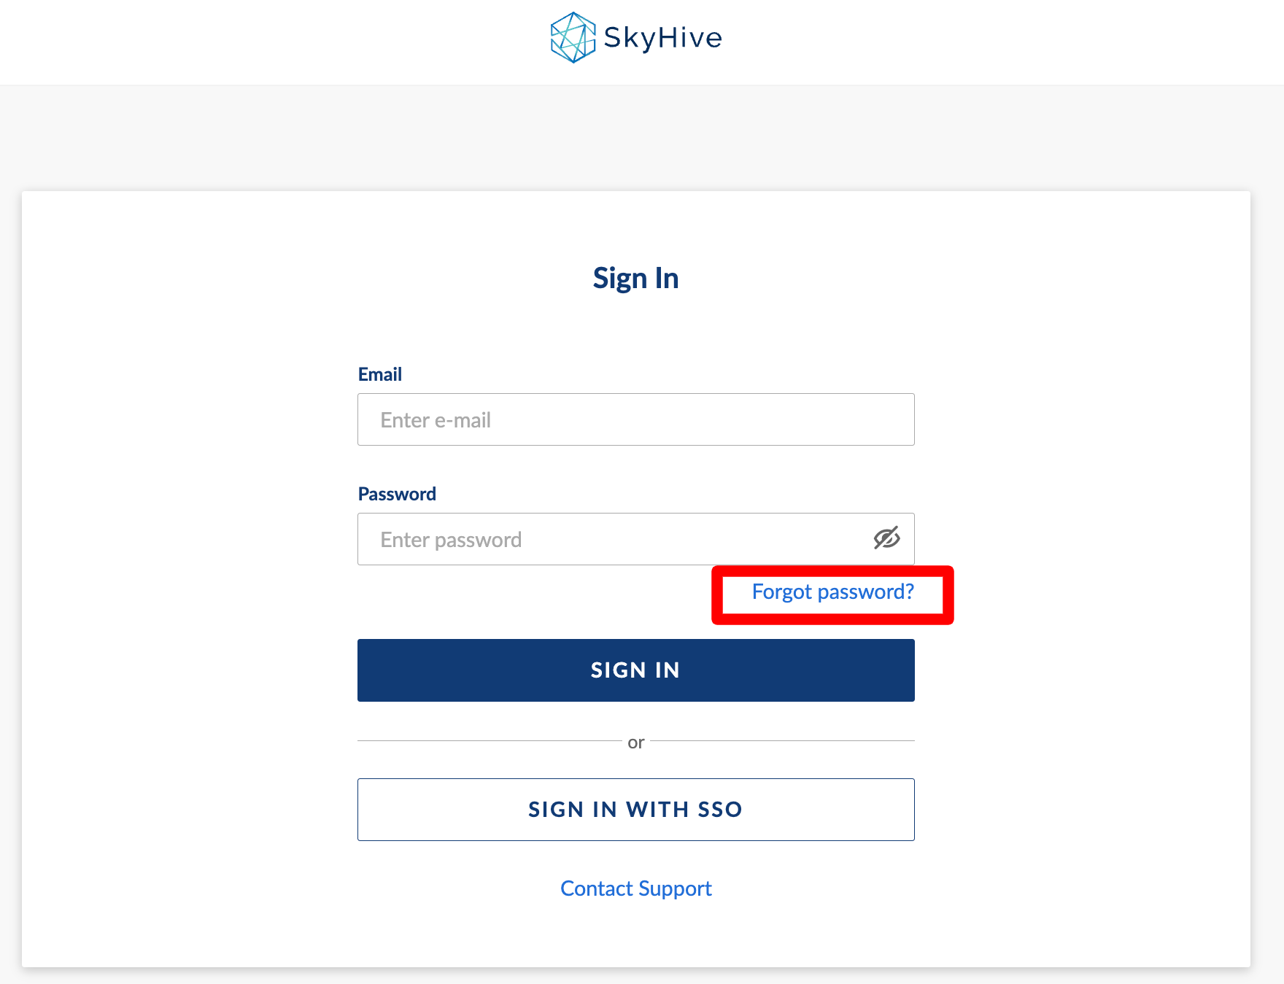1284x984 pixels.
Task: Click the empty white area of sign-in card
Action: [190, 584]
